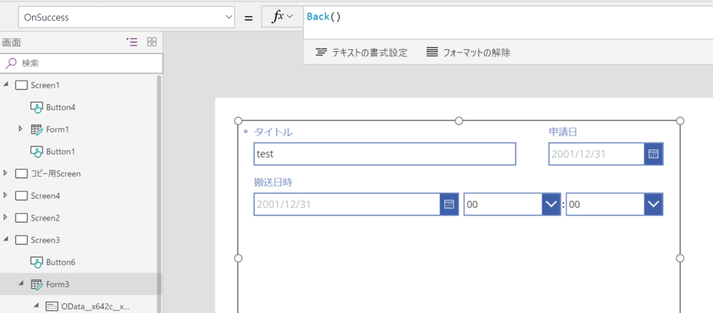
Task: Collapse the Screen1 tree node
Action: [6, 84]
